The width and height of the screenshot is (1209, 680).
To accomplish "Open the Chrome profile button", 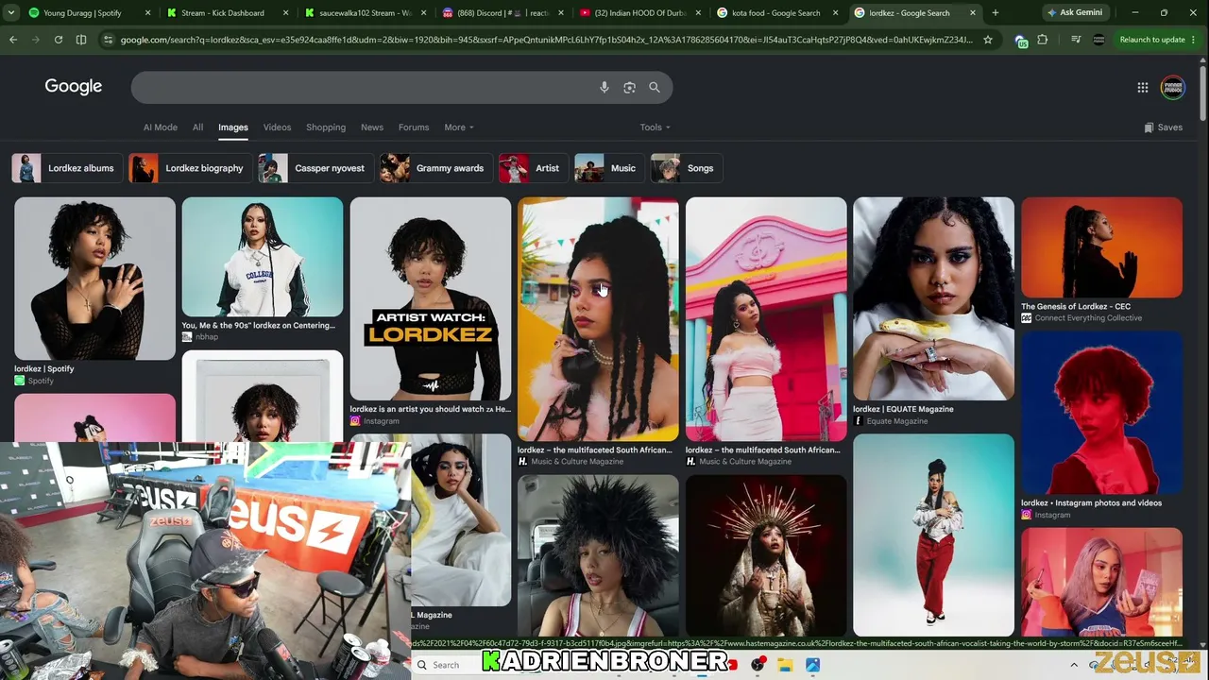I will (1098, 40).
